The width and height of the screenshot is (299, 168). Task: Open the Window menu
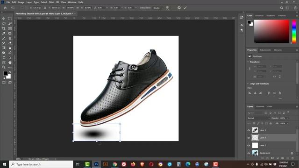click(x=72, y=2)
